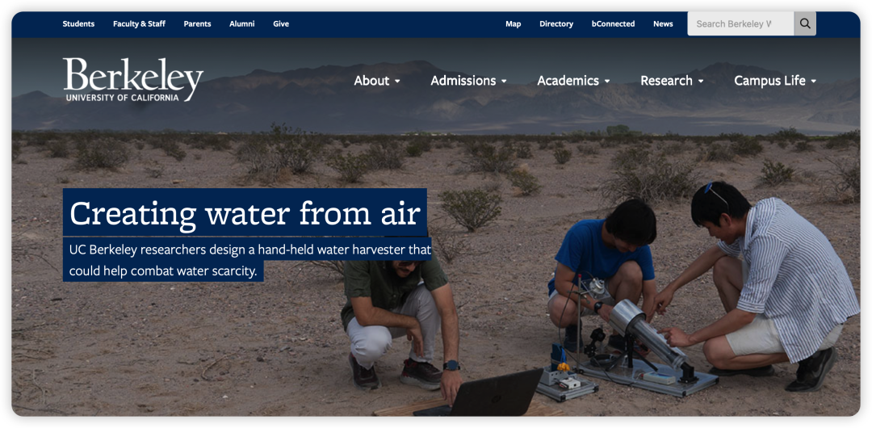Open the campus Map link
The height and width of the screenshot is (428, 872).
tap(514, 24)
